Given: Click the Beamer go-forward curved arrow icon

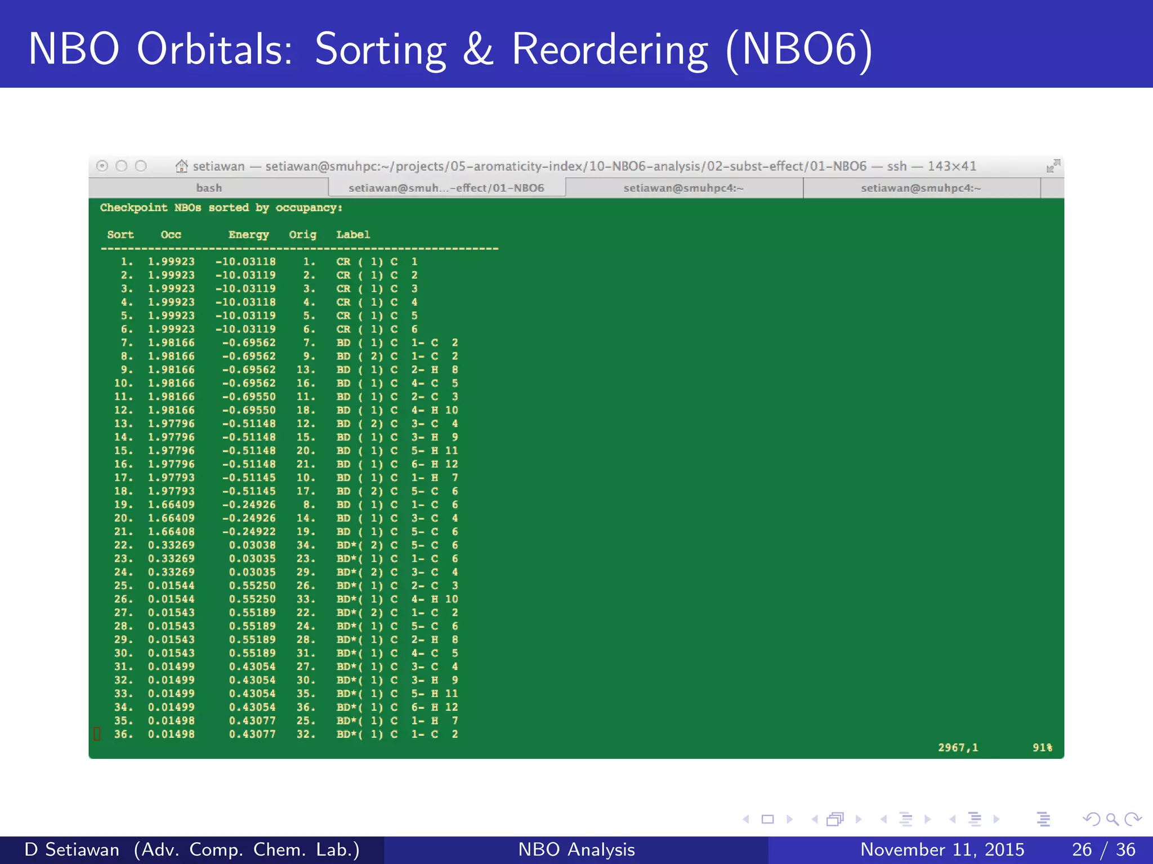Looking at the screenshot, I should (1133, 820).
